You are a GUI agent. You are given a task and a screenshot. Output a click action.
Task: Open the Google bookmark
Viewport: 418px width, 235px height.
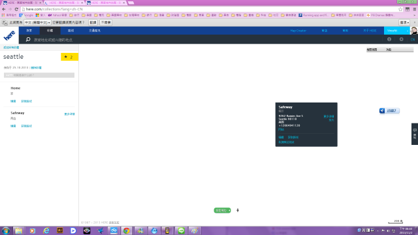(x=26, y=15)
